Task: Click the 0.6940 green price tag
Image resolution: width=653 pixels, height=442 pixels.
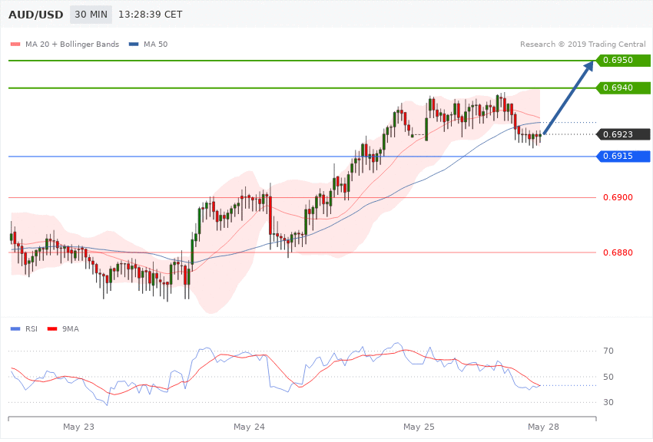Action: (x=623, y=87)
